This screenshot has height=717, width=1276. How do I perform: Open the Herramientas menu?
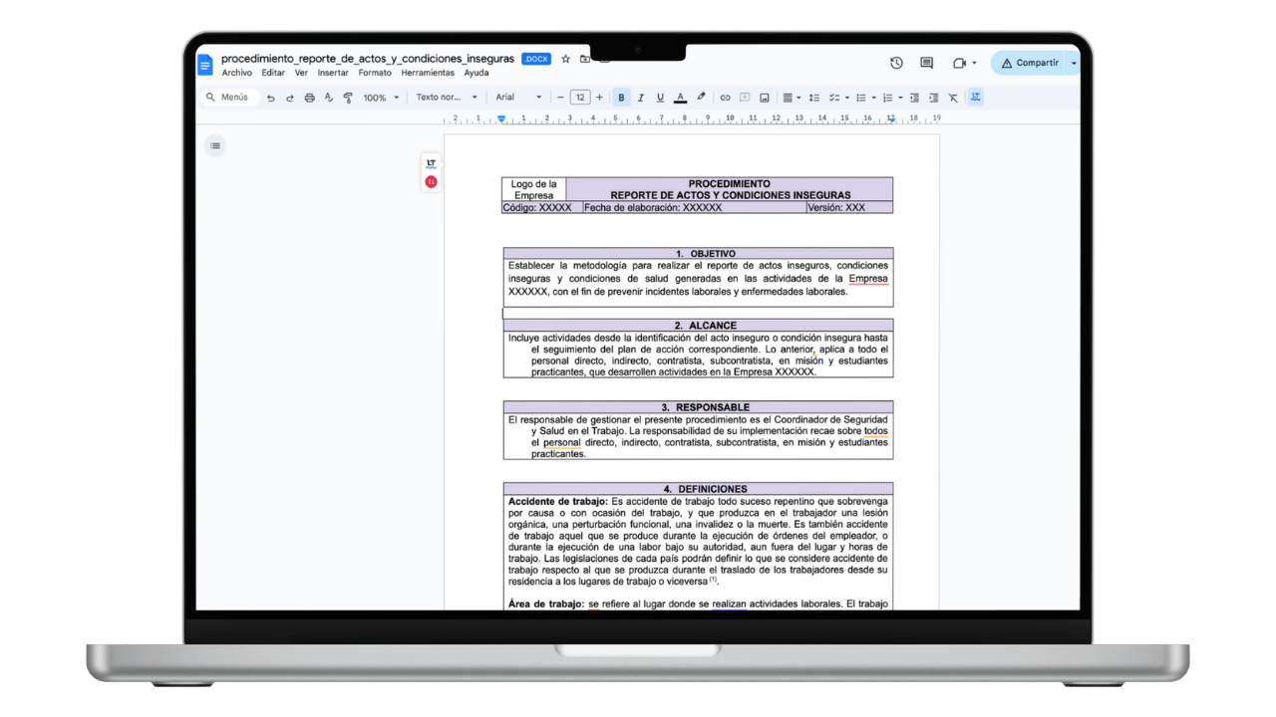click(427, 72)
